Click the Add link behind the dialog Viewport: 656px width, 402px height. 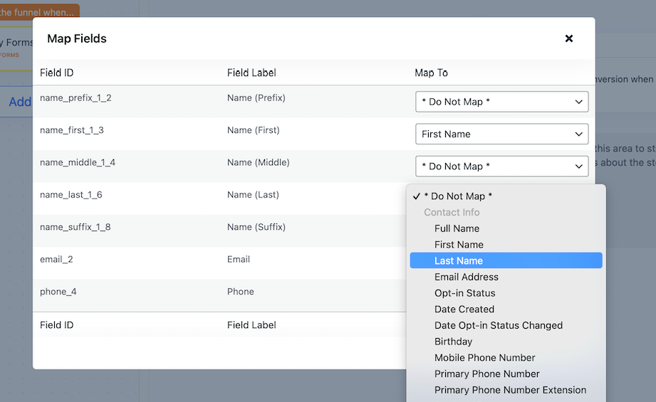point(19,102)
